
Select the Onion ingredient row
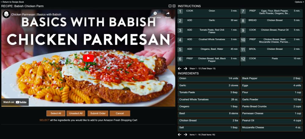pyautogui.click(x=209, y=80)
